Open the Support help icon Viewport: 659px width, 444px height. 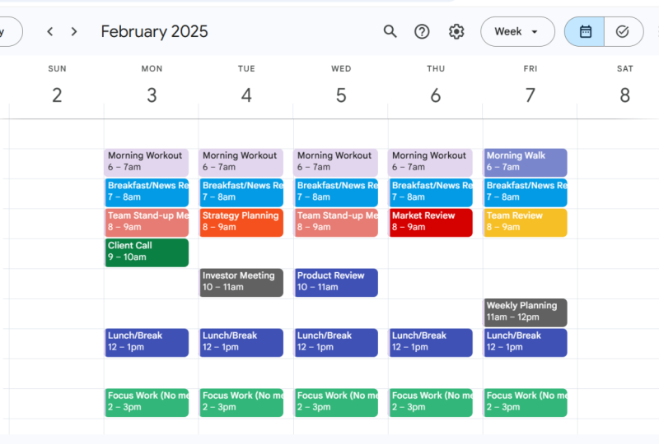422,31
